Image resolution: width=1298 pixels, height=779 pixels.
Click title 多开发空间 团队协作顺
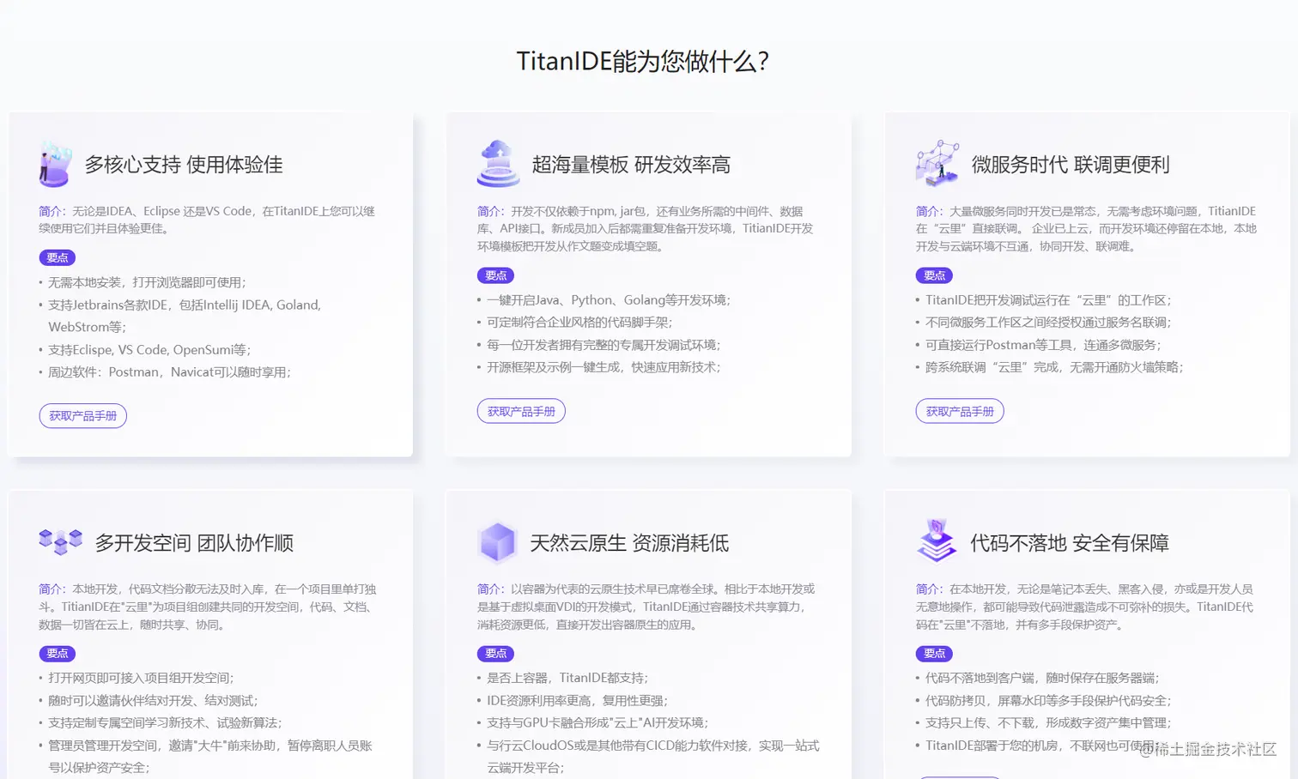(194, 543)
